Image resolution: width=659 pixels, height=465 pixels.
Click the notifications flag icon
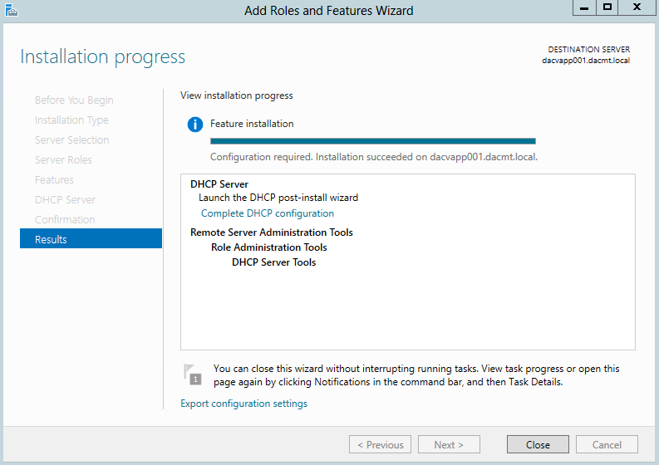point(193,374)
